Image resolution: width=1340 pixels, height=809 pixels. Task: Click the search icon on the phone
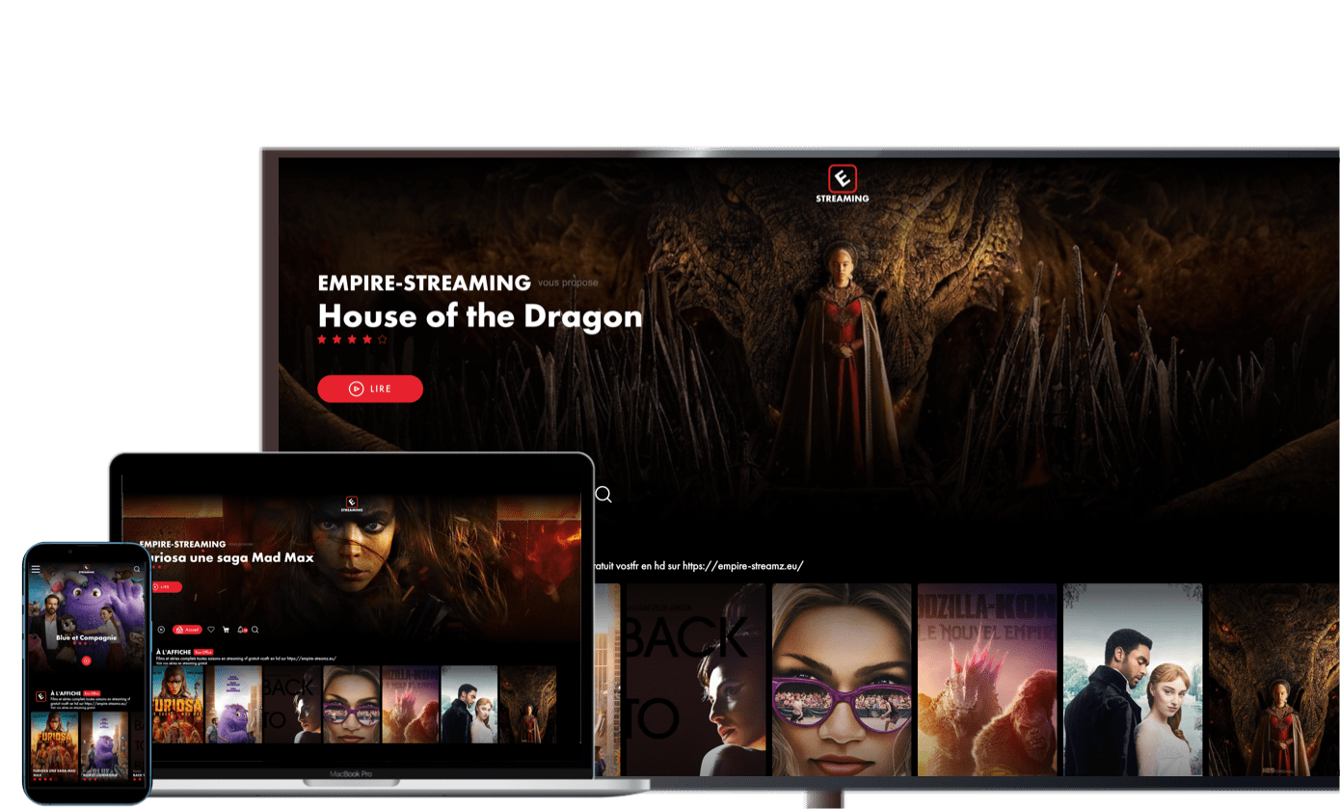tap(137, 569)
